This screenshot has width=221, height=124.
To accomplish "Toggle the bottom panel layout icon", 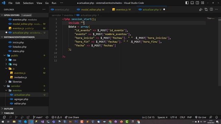I will pyautogui.click(x=192, y=3).
